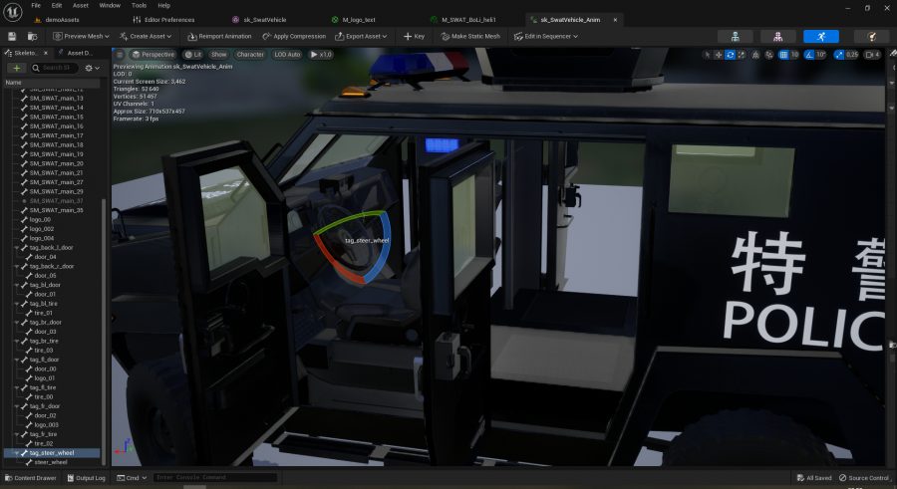Open the Preview Mesh dropdown
The image size is (897, 489).
pos(82,36)
